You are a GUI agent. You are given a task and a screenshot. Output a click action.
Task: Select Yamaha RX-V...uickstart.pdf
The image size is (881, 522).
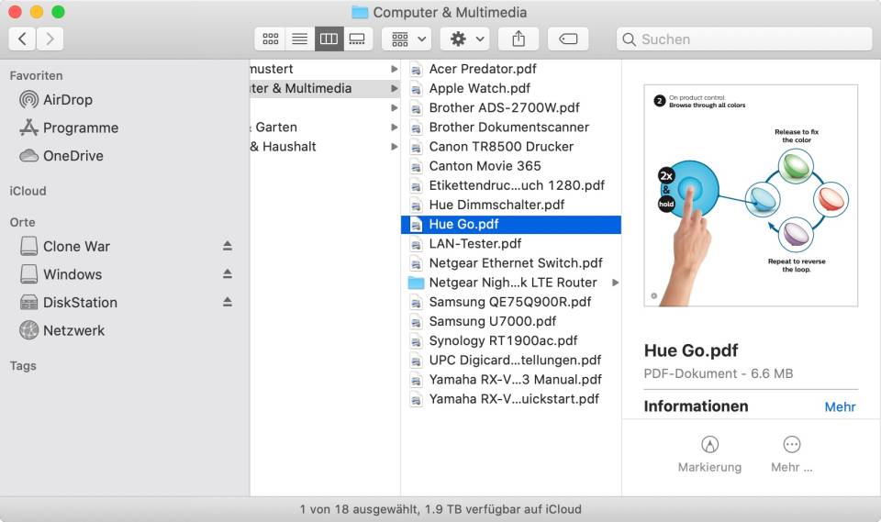(511, 399)
